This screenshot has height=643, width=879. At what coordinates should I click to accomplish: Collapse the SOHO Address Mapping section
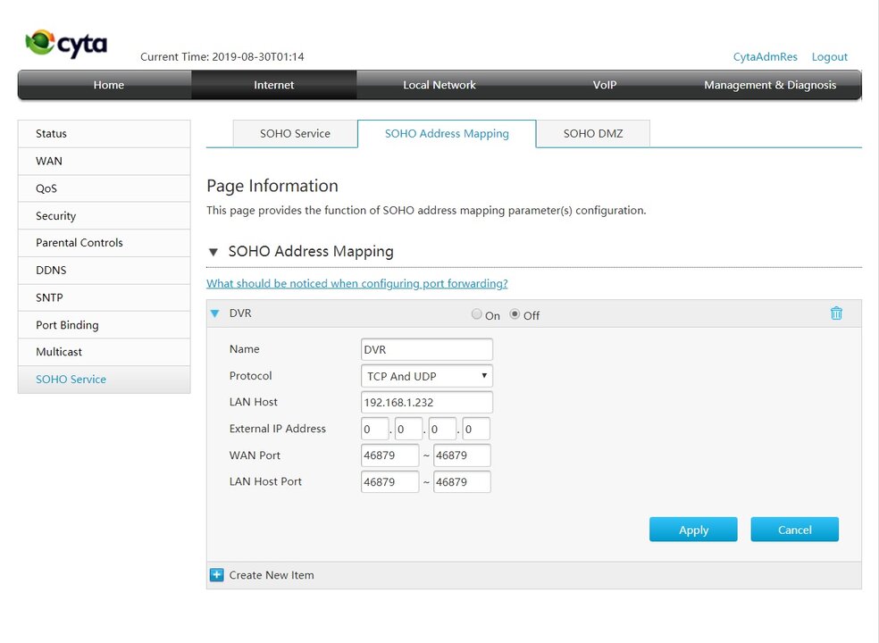click(213, 252)
